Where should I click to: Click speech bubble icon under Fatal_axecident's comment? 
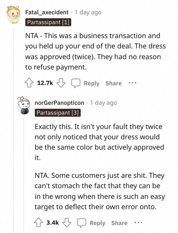(x=76, y=83)
